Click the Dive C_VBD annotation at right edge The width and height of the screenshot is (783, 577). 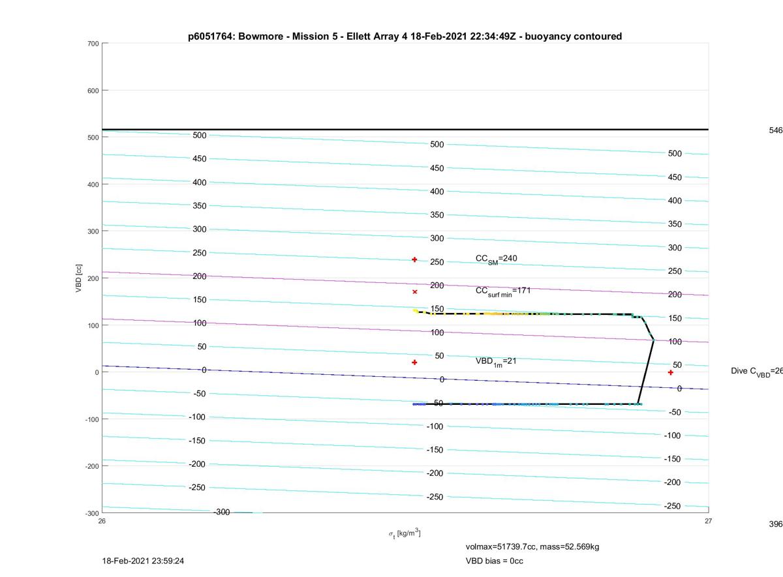(757, 372)
